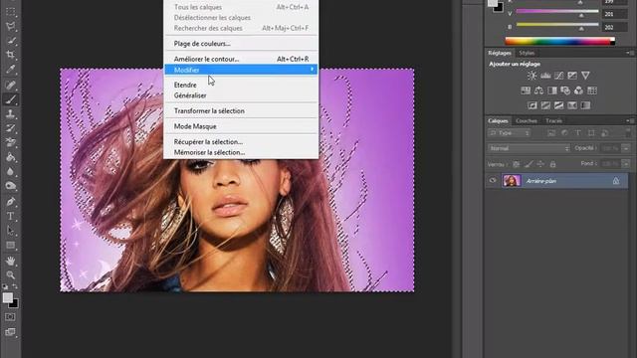Open the Opacité slider arrow
637x358 pixels.
[x=626, y=148]
